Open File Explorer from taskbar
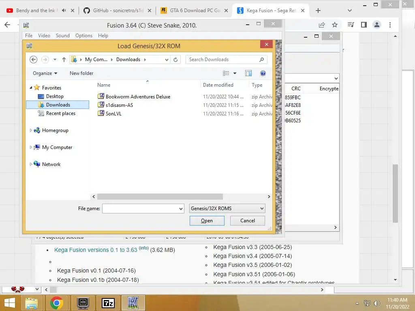Screen dimensions: 415x311 (32, 303)
